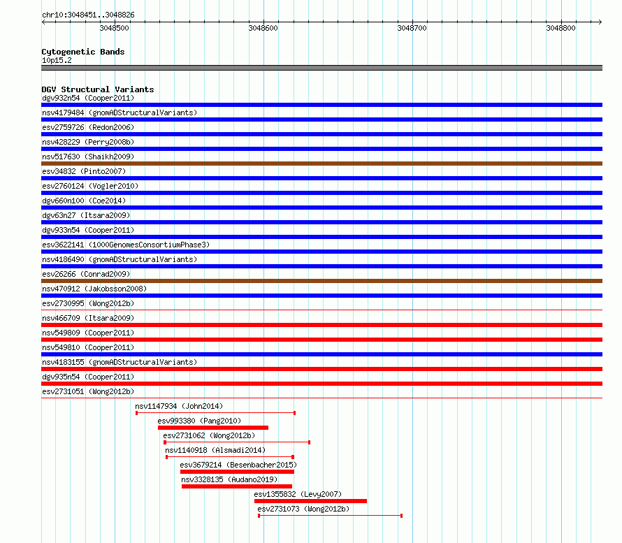Click the 10p15.2 band label
This screenshot has height=543, width=622.
57,60
